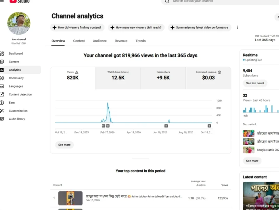Open the hamburger menu icon
This screenshot has height=210, width=279.
2,1
